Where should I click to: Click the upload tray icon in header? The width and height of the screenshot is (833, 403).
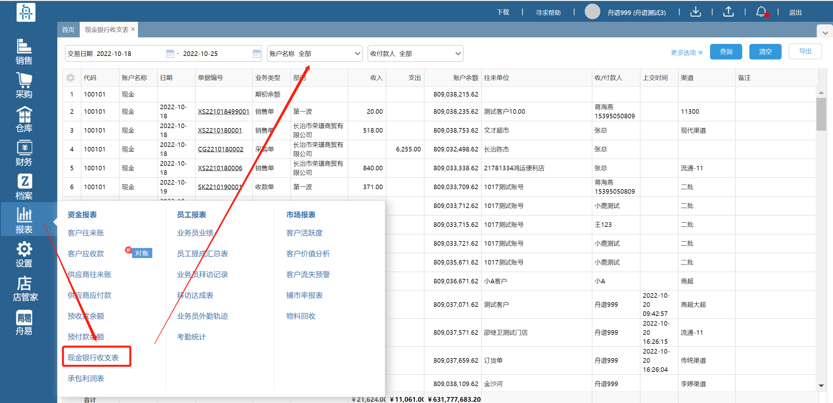tap(728, 12)
